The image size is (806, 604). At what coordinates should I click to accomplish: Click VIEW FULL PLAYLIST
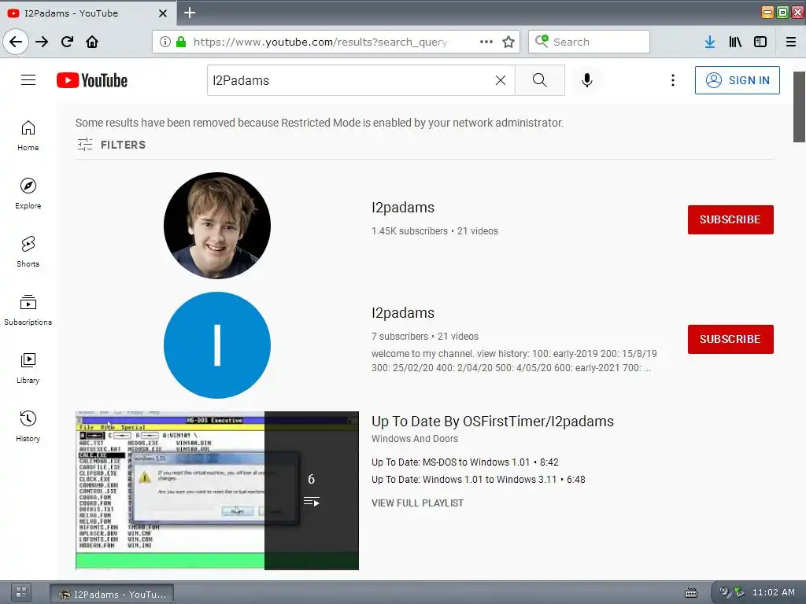(417, 503)
